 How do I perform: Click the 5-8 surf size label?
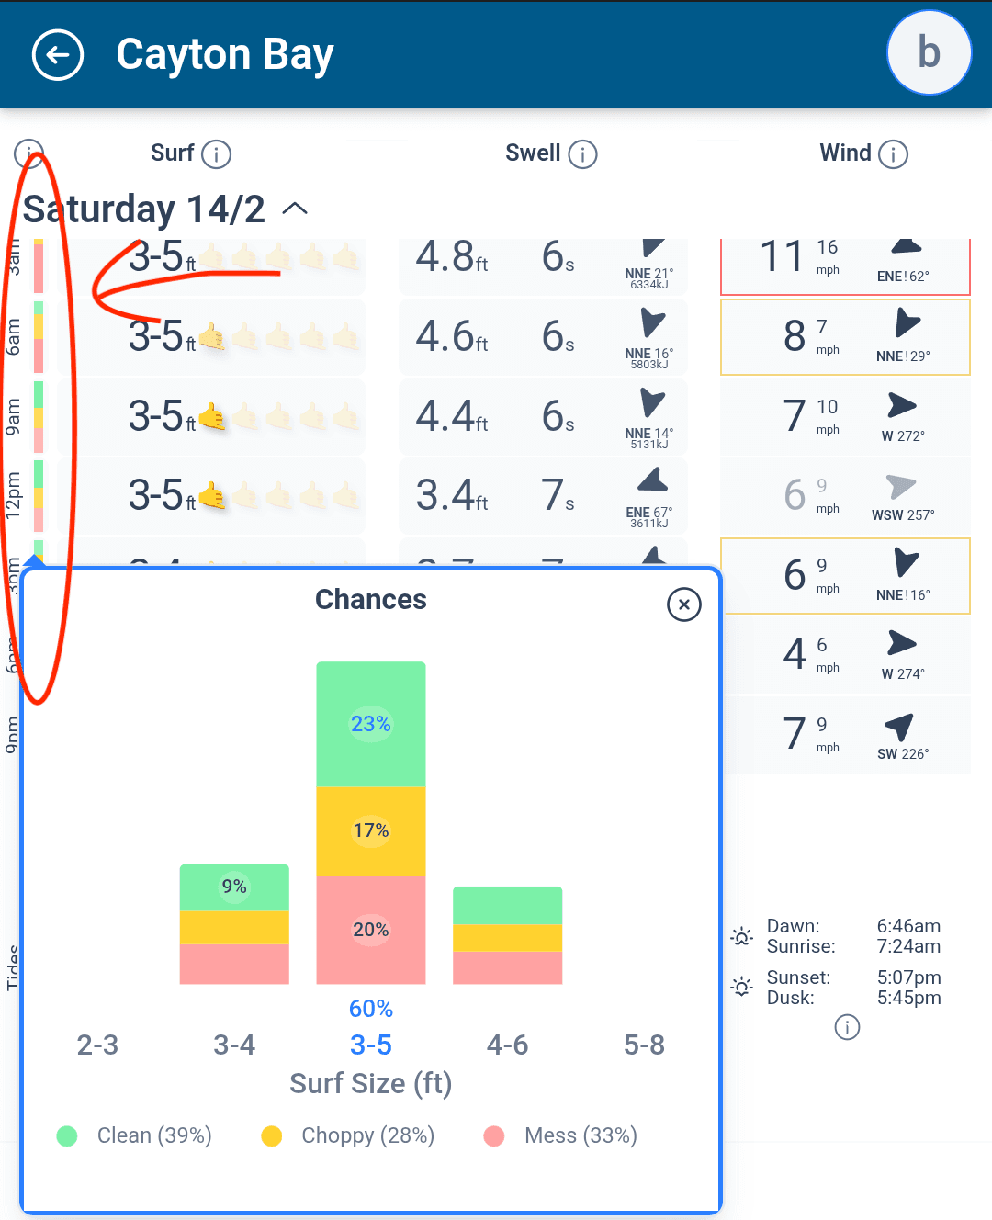point(644,1045)
